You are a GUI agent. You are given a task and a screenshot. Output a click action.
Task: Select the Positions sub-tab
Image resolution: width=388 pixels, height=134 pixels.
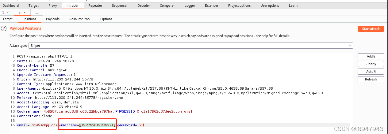click(29, 19)
